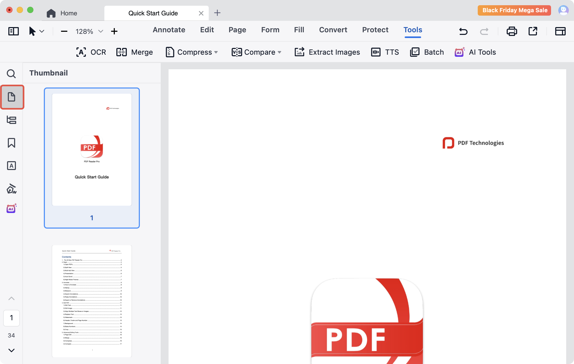
Task: Open the zoom level dropdown
Action: tap(100, 32)
